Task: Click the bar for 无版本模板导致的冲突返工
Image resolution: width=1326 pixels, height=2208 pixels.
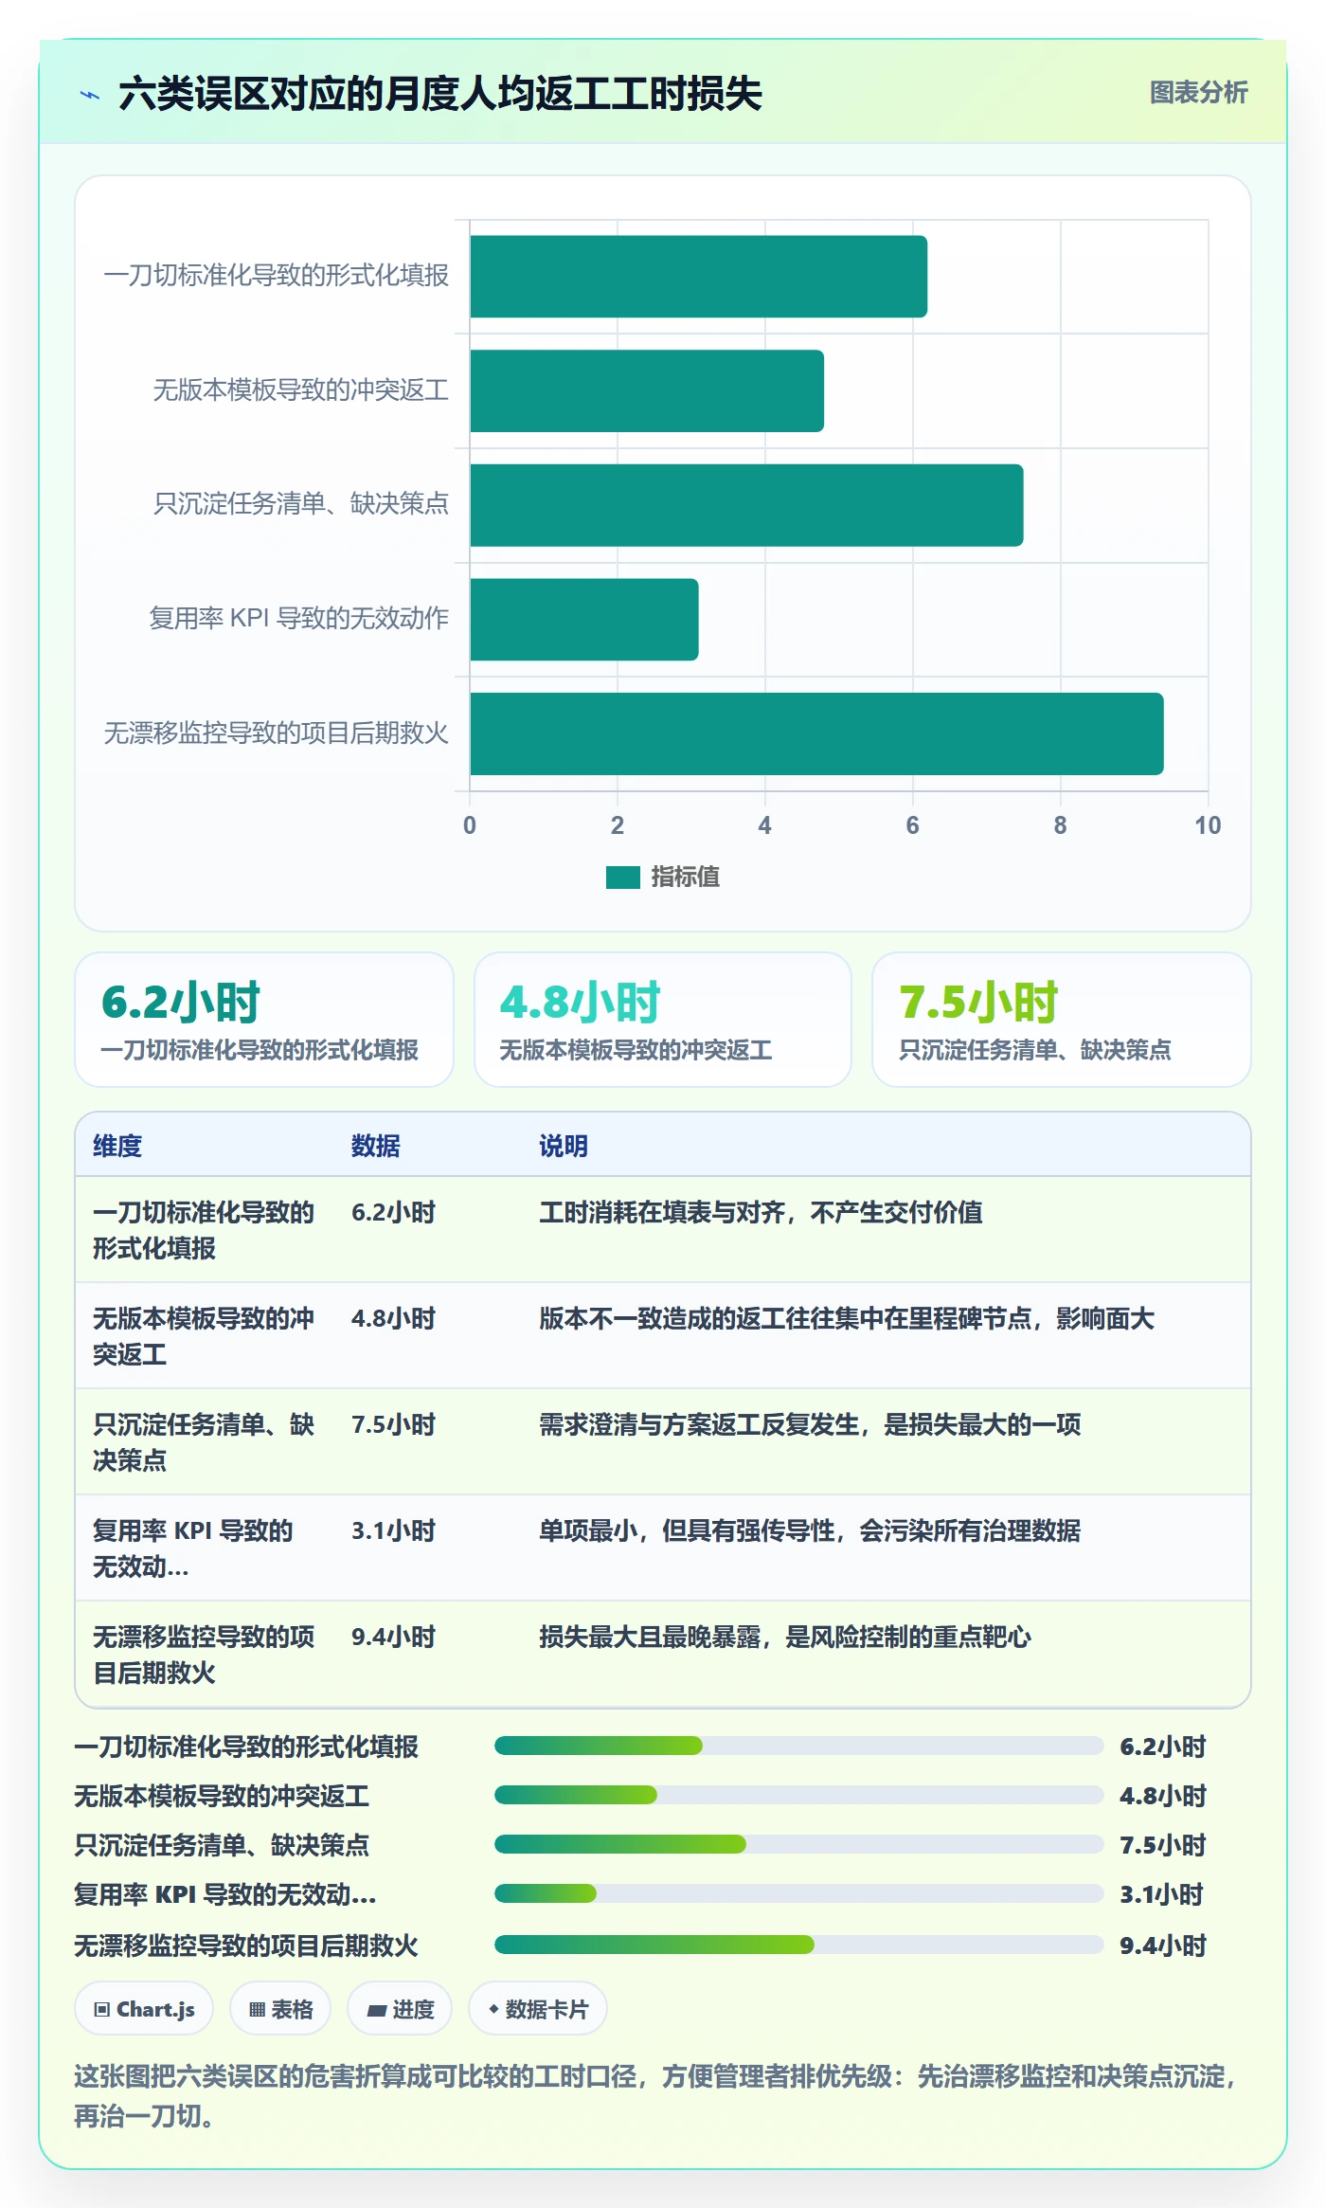Action: [x=647, y=390]
